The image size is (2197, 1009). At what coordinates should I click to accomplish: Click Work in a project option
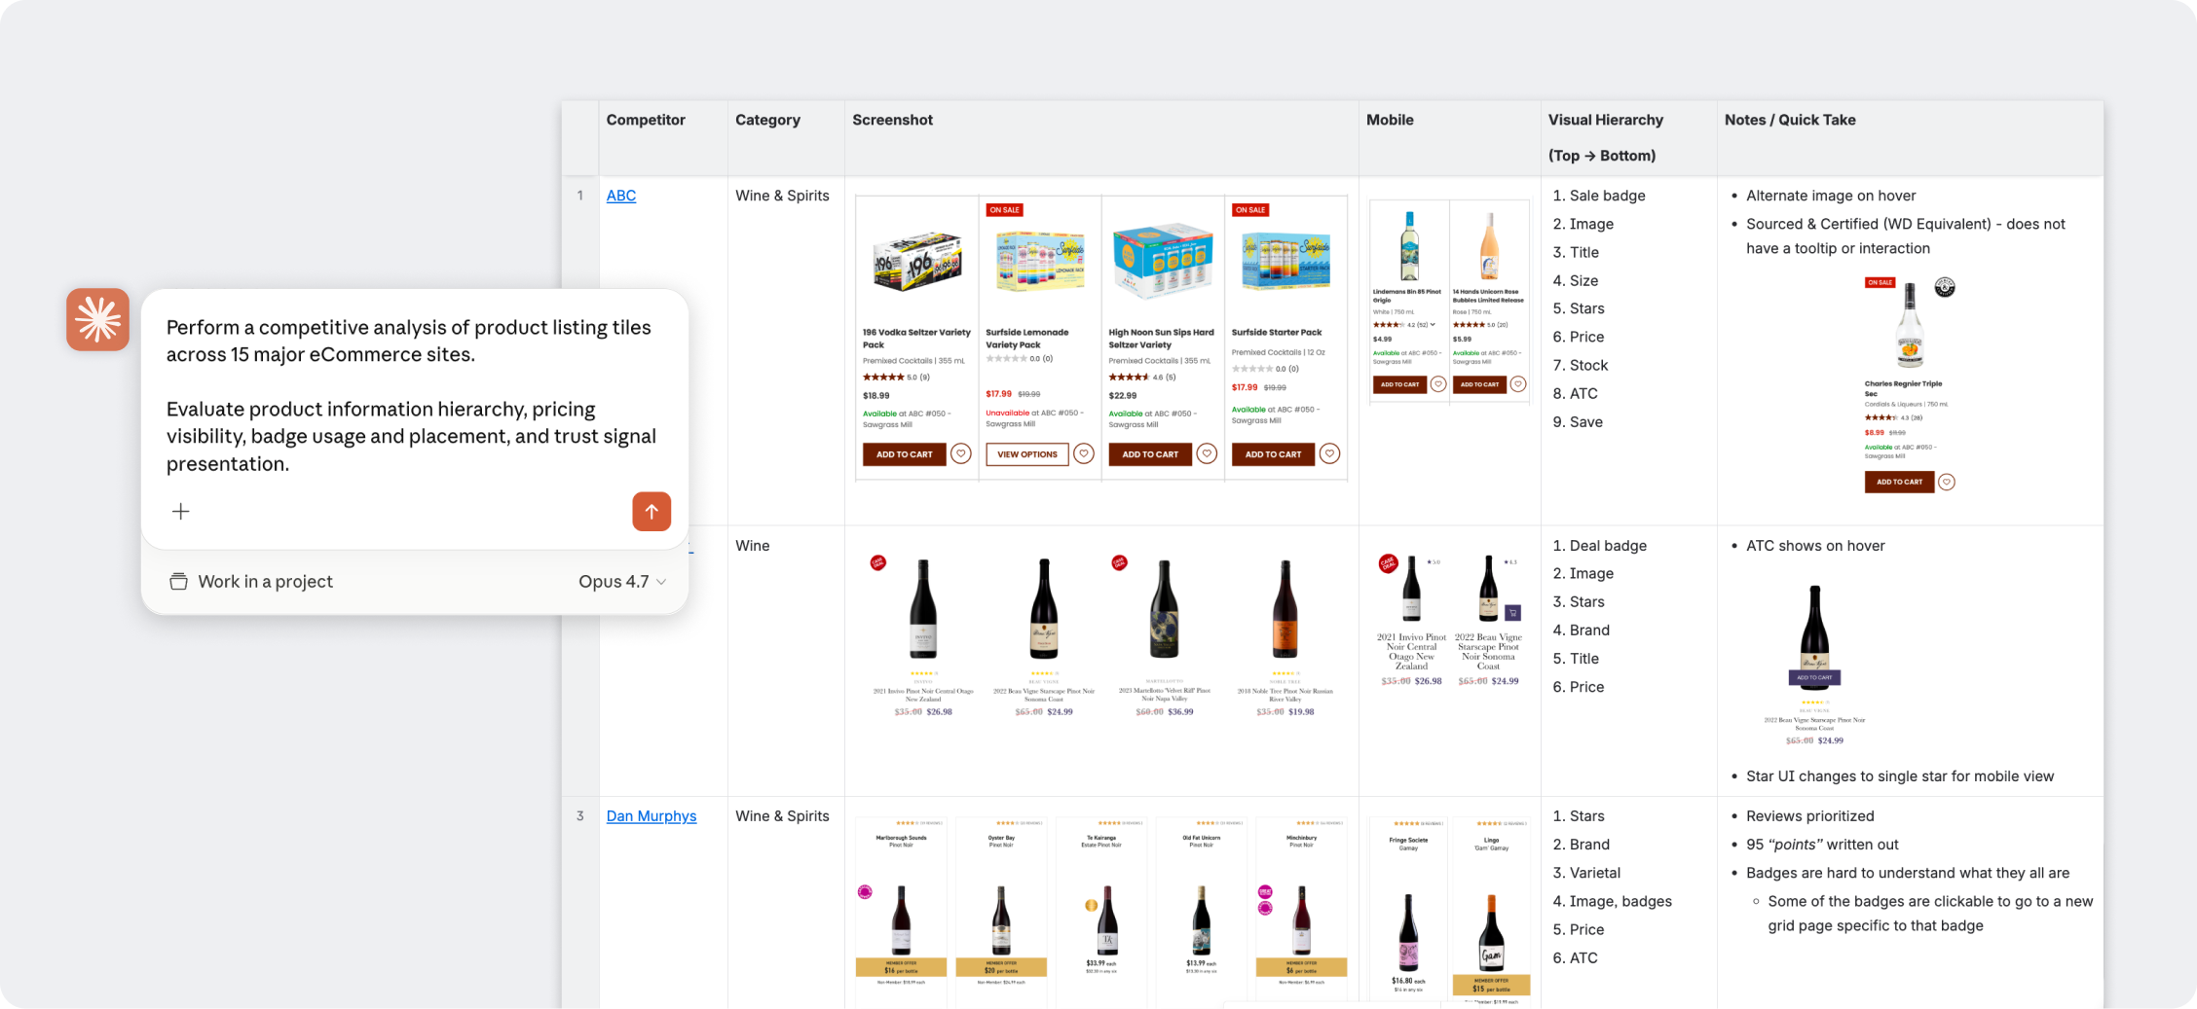coord(251,581)
